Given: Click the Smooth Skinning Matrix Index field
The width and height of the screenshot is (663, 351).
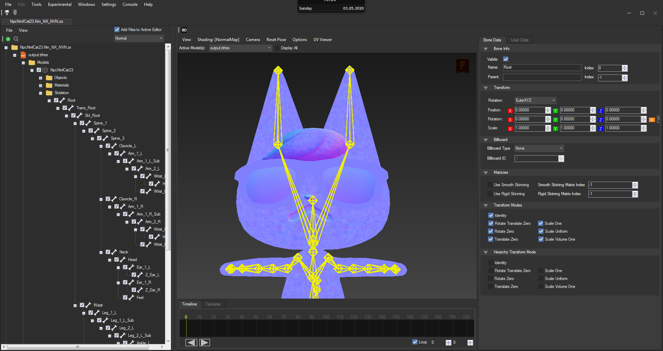Looking at the screenshot, I should (611, 185).
